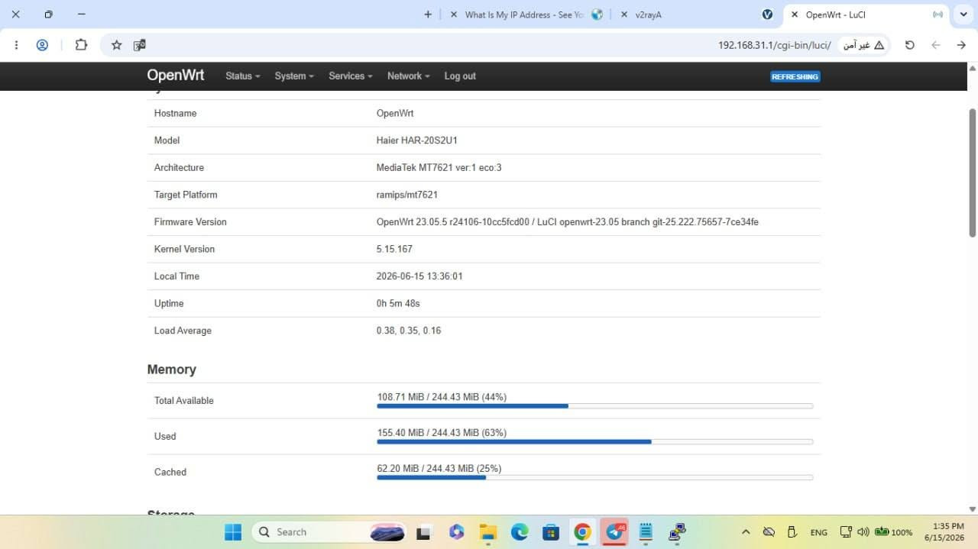The image size is (978, 549).
Task: Open Google Chrome from the taskbar
Action: [582, 532]
